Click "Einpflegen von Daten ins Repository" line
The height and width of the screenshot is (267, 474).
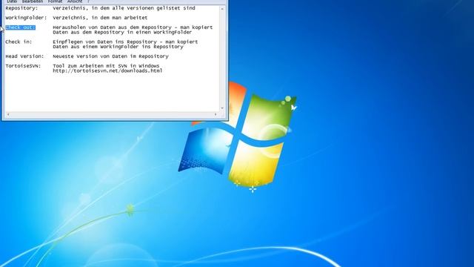[x=125, y=42]
